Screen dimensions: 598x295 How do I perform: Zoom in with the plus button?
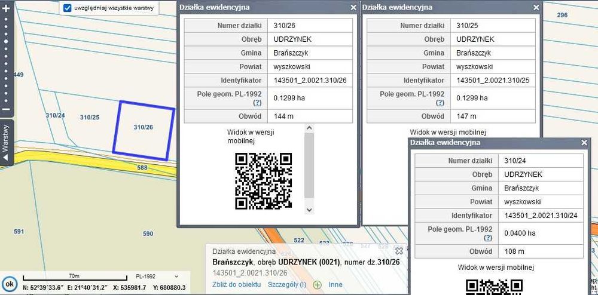pyautogui.click(x=6, y=8)
